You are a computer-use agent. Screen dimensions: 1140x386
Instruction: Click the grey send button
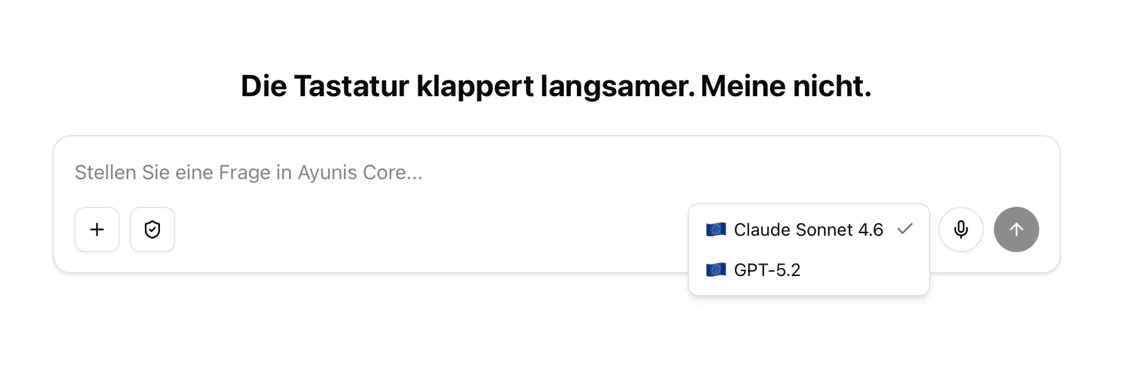(x=1016, y=229)
